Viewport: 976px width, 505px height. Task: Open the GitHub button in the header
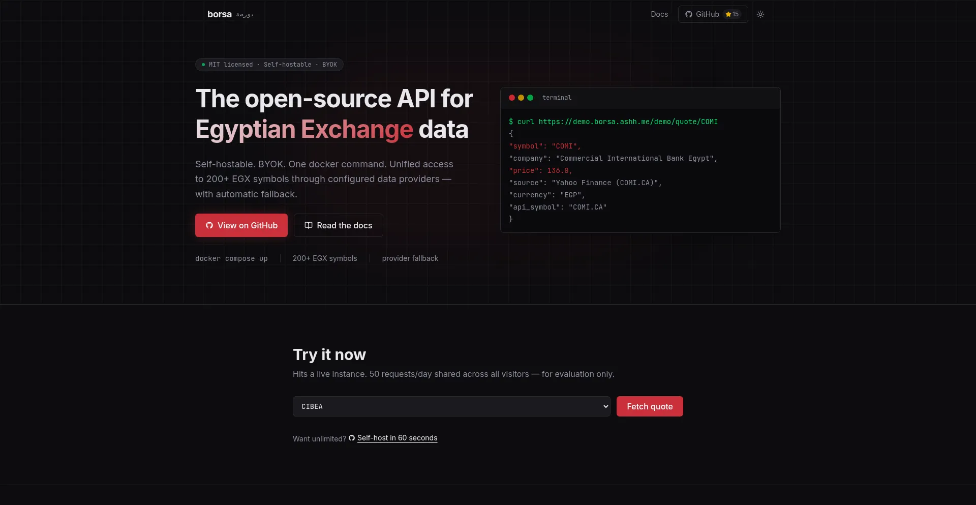coord(713,14)
